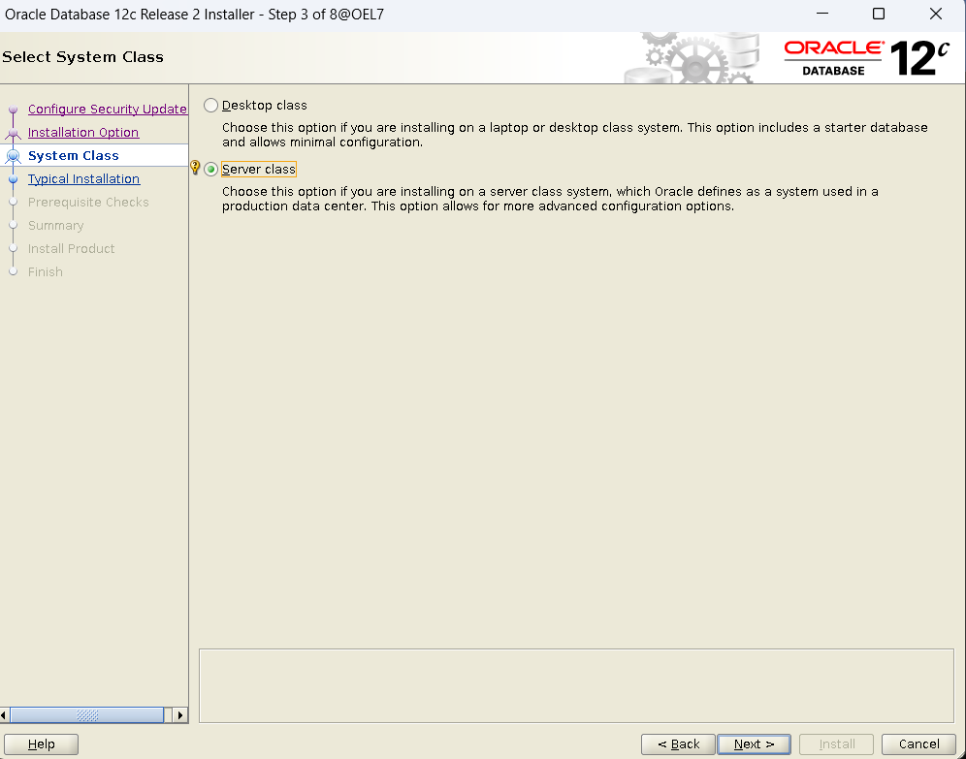This screenshot has height=759, width=966.
Task: Click the Desktop class label text
Action: [x=265, y=106]
